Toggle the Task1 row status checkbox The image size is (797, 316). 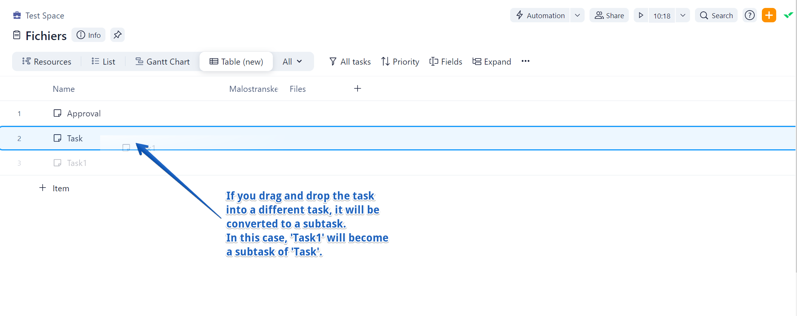point(57,163)
